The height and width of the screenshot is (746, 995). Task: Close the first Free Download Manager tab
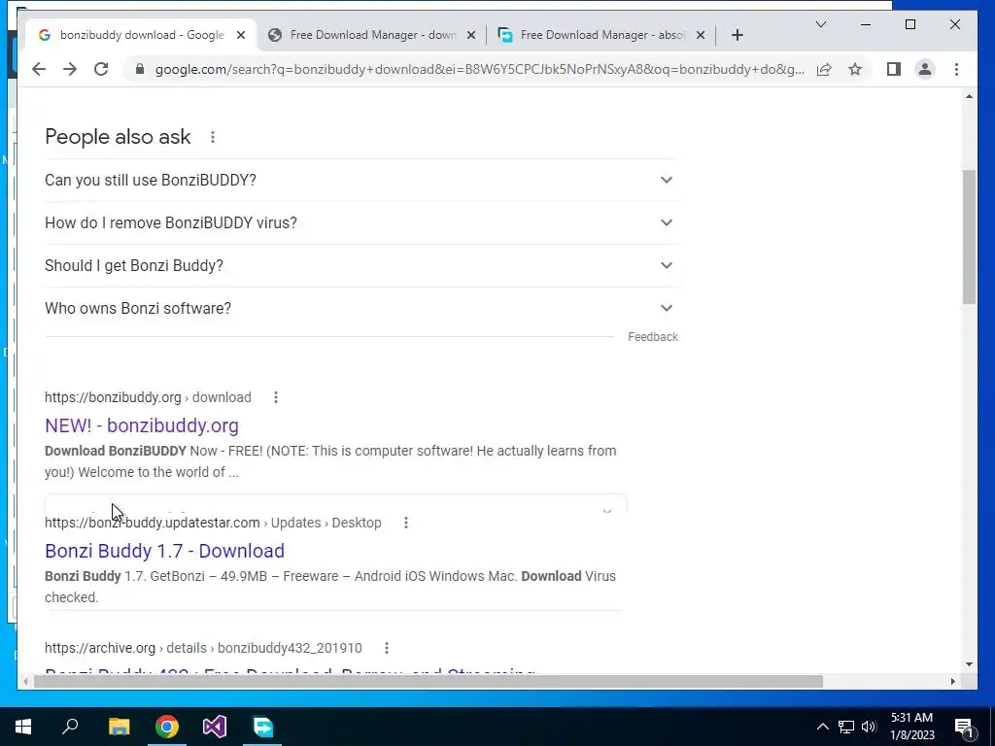[x=471, y=35]
